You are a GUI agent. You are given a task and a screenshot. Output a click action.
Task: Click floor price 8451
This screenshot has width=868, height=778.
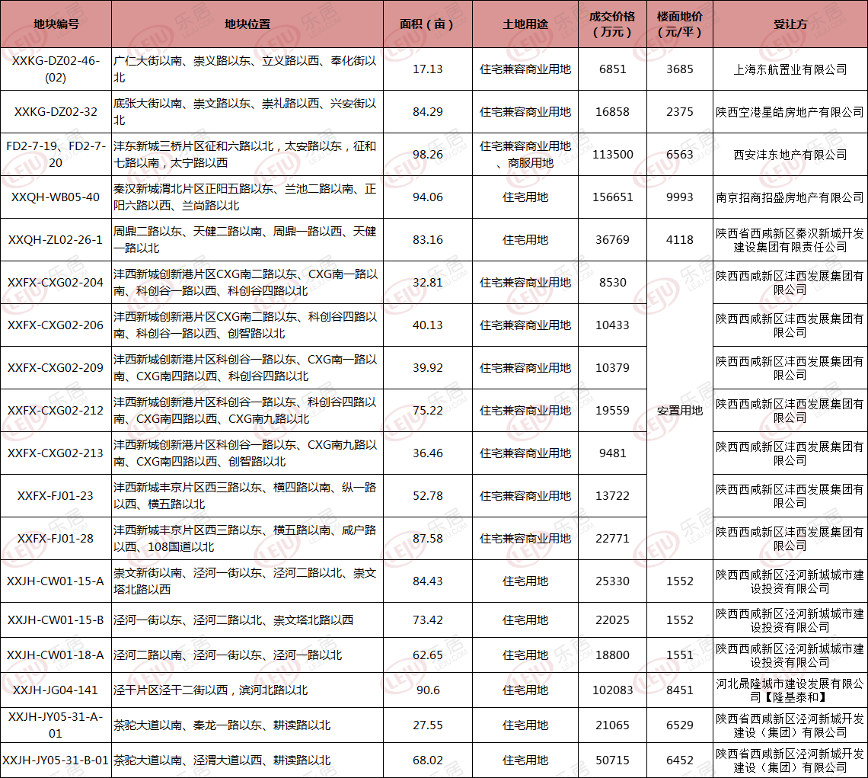(x=680, y=690)
